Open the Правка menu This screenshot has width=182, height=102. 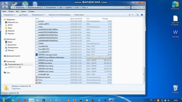coord(11,11)
